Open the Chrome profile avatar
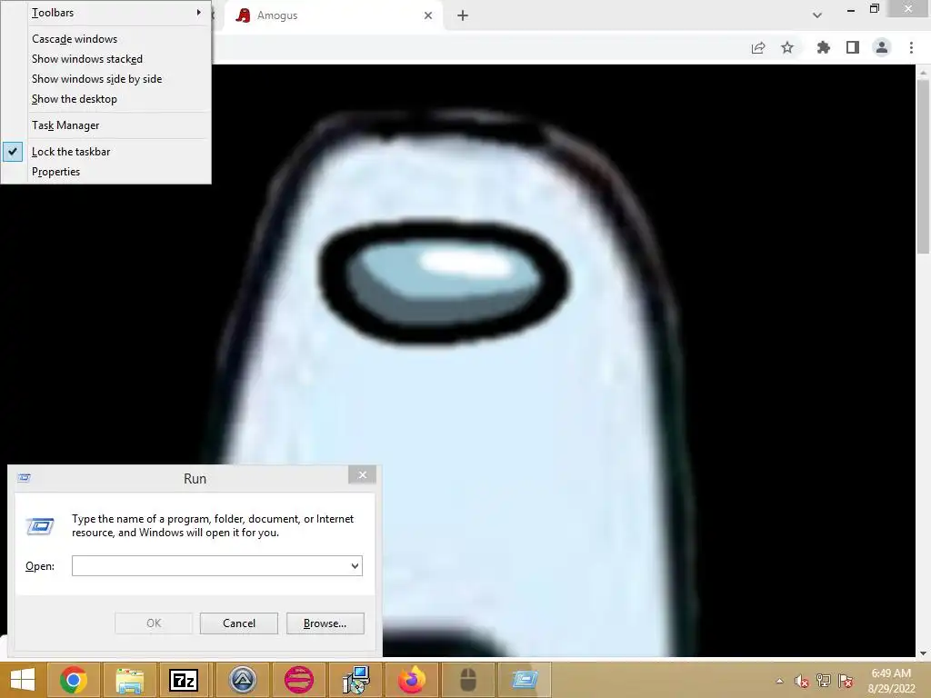Viewport: 931px width, 698px height. click(x=882, y=47)
